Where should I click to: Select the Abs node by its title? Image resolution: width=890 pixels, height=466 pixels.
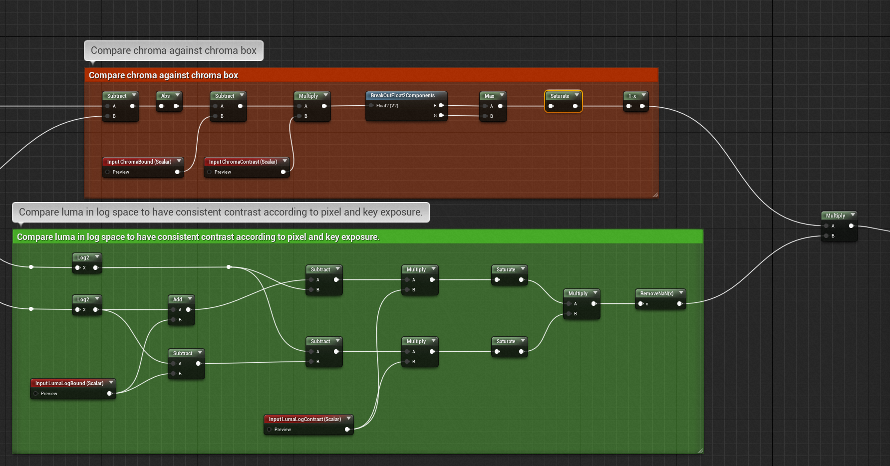[x=165, y=96]
